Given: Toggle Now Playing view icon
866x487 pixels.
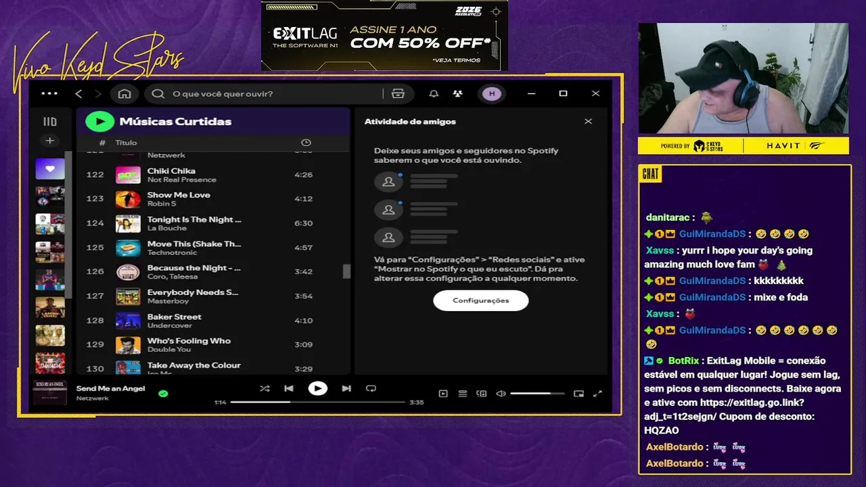Looking at the screenshot, I should [x=443, y=394].
